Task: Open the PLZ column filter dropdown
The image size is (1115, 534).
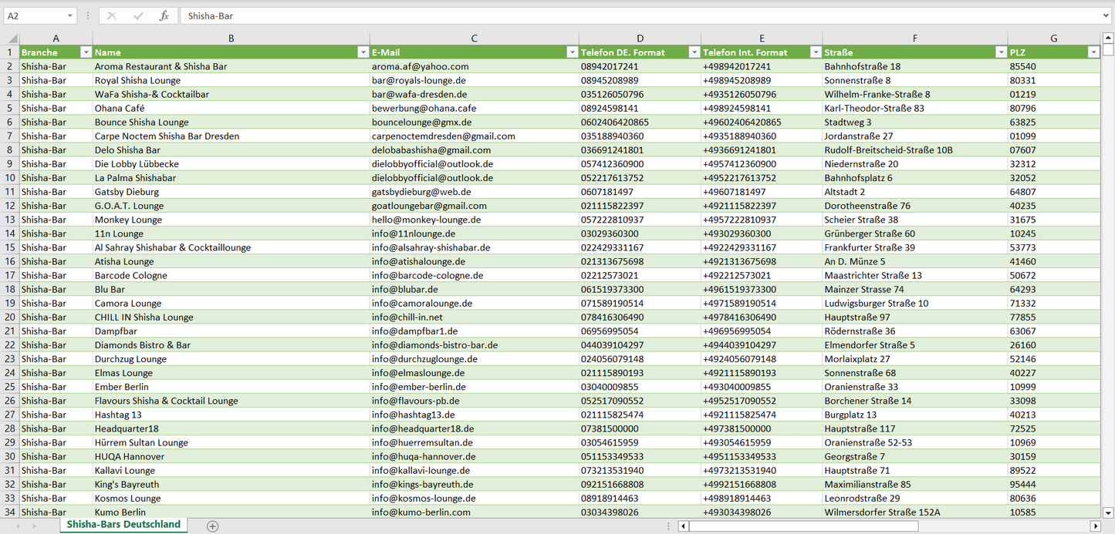Action: [x=1093, y=52]
